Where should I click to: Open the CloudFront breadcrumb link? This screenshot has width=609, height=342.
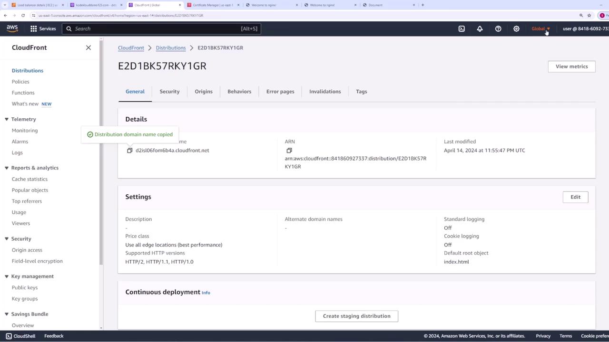(131, 47)
